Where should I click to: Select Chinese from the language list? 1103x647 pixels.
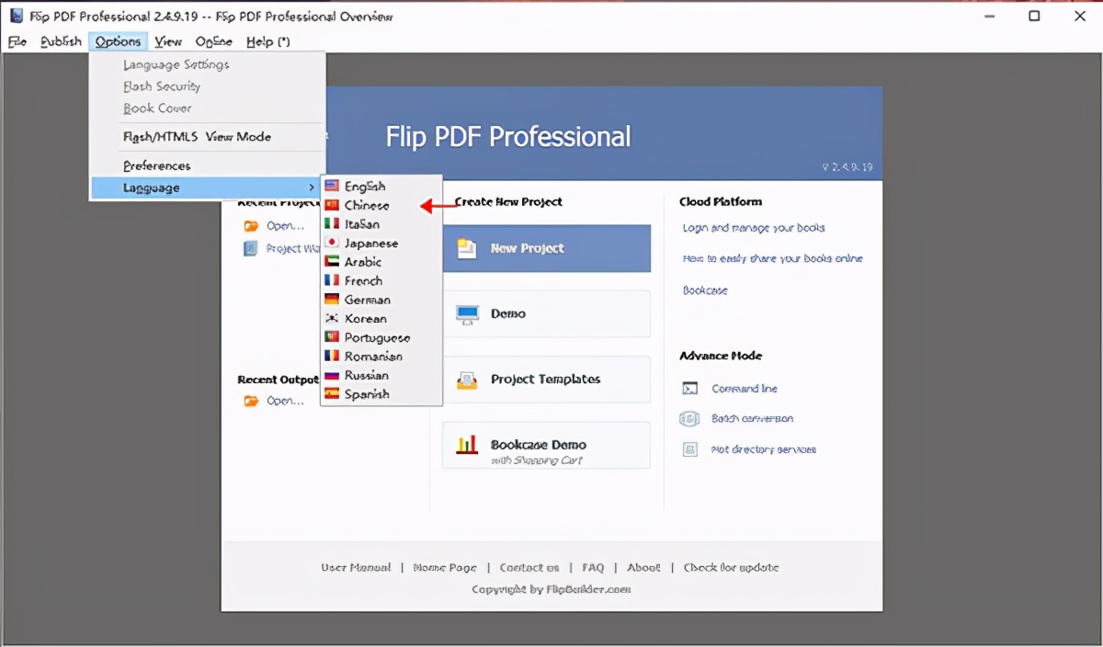coord(366,206)
